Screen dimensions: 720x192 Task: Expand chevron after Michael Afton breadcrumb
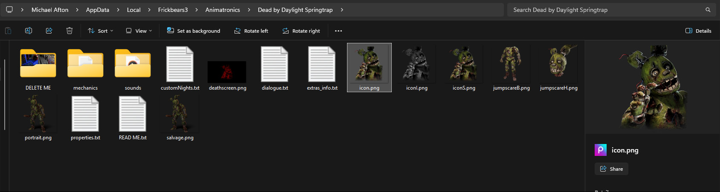[77, 10]
